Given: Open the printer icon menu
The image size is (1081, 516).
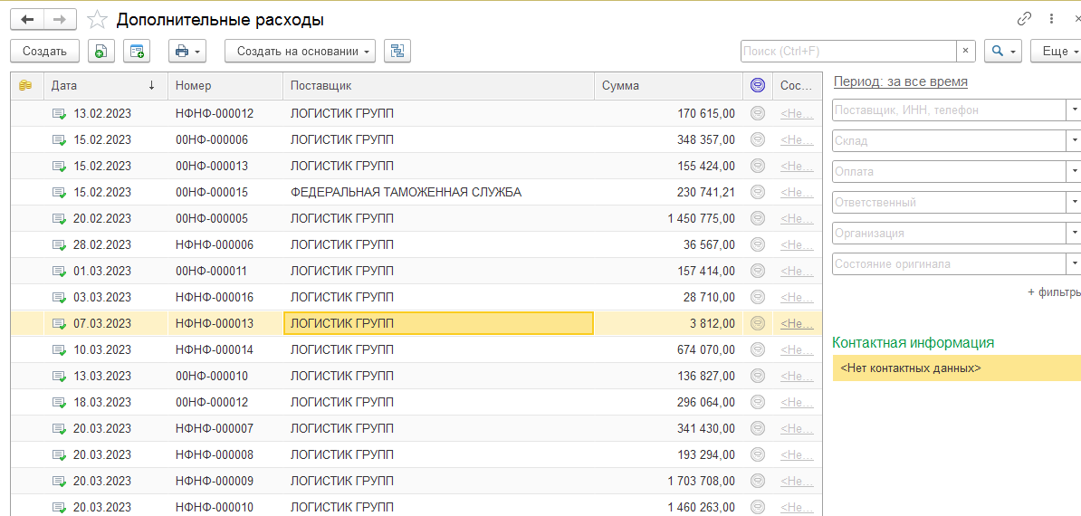Looking at the screenshot, I should (x=187, y=52).
